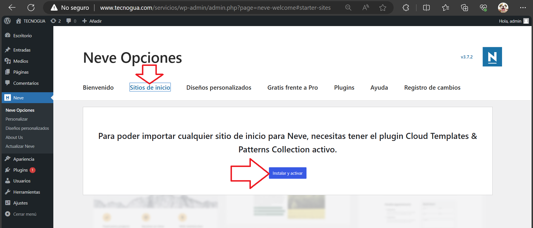533x228 pixels.
Task: Switch to Bienvenido tab
Action: [98, 88]
